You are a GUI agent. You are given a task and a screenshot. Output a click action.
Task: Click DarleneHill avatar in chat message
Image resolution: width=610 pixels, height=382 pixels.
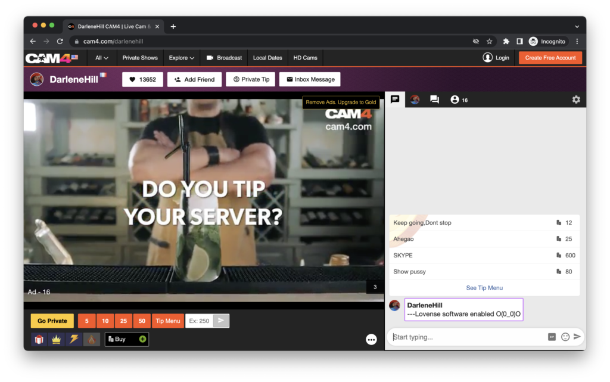tap(395, 305)
